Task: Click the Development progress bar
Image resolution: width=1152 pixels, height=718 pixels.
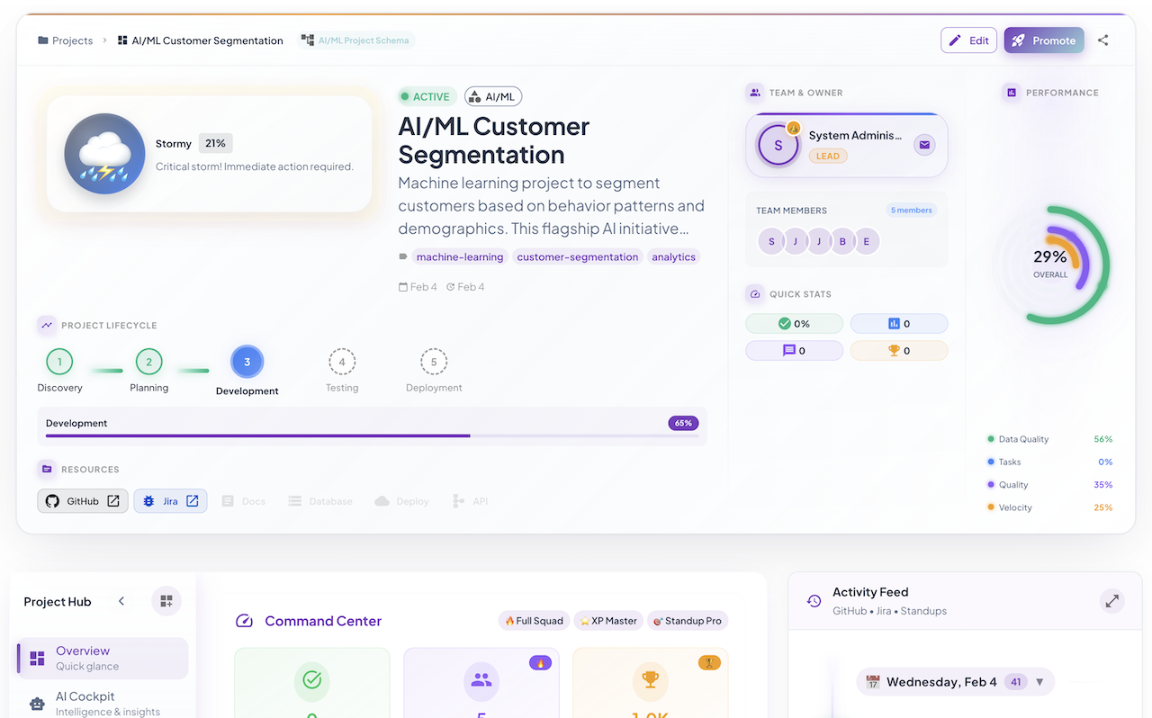Action: pyautogui.click(x=372, y=436)
